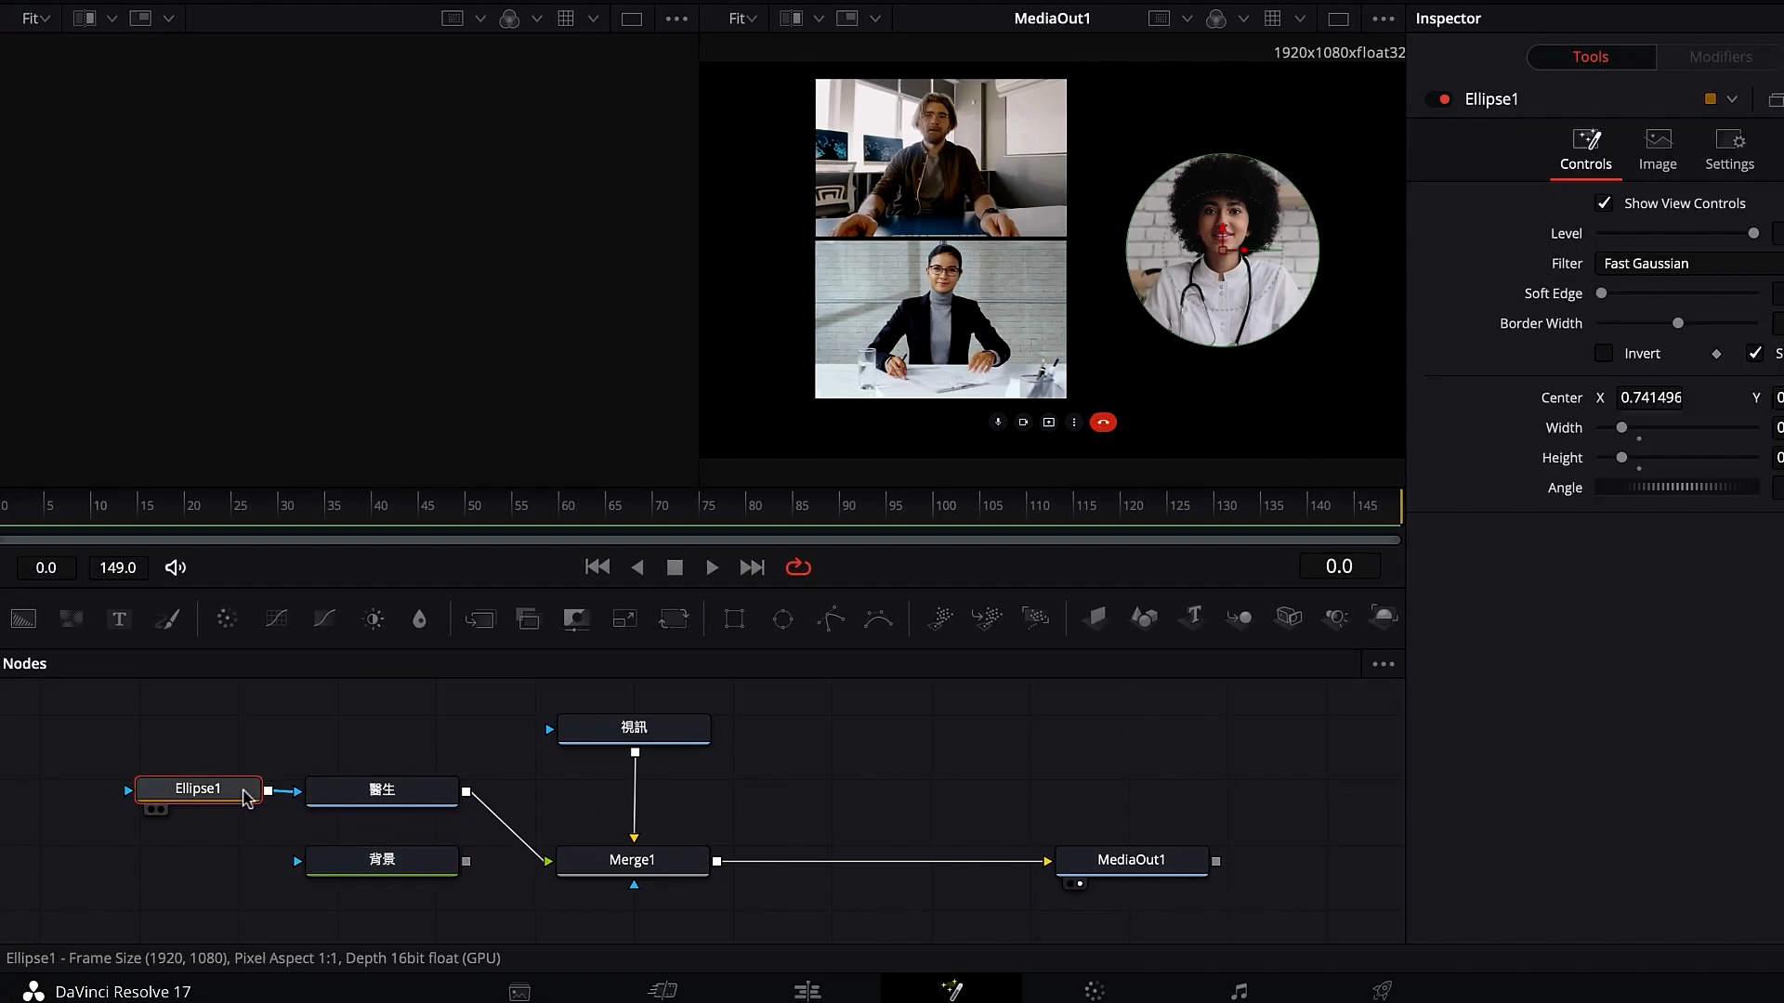The height and width of the screenshot is (1003, 1784).
Task: Enable the Invert checkbox
Action: pos(1606,353)
